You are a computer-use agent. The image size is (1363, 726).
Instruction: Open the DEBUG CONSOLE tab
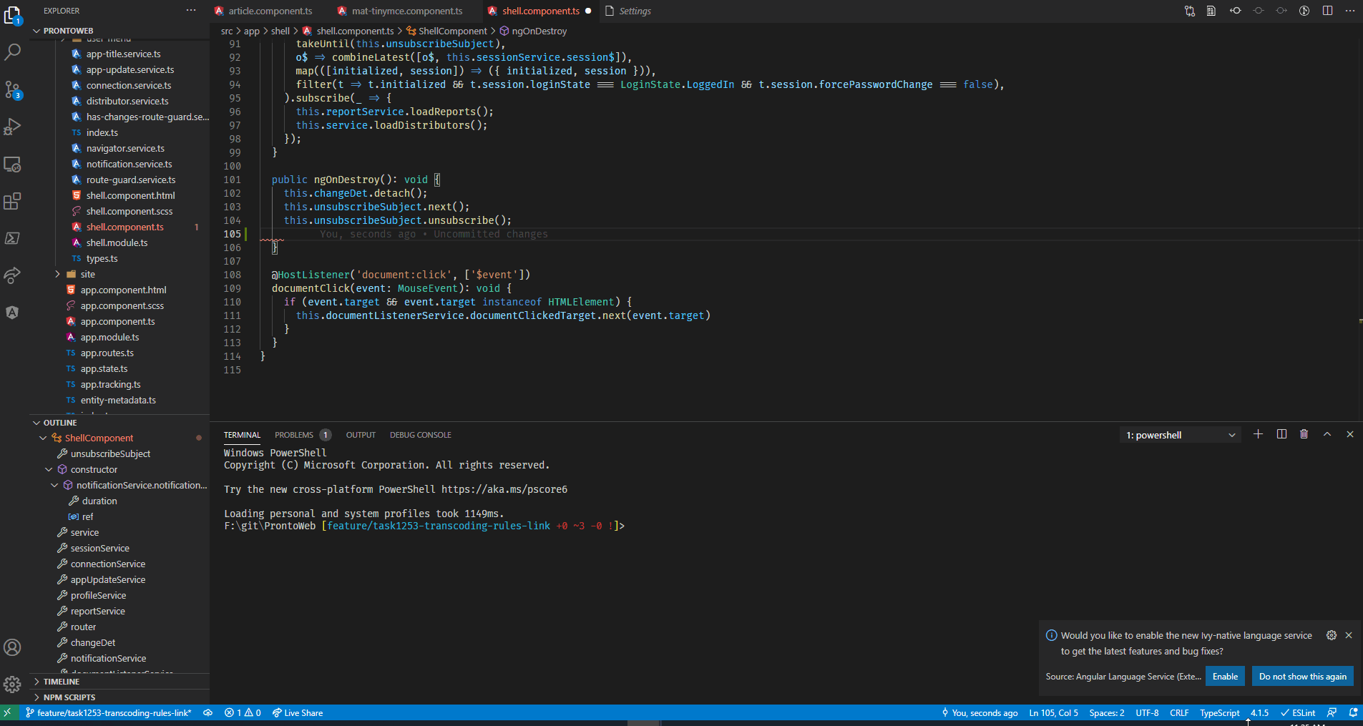pos(420,435)
